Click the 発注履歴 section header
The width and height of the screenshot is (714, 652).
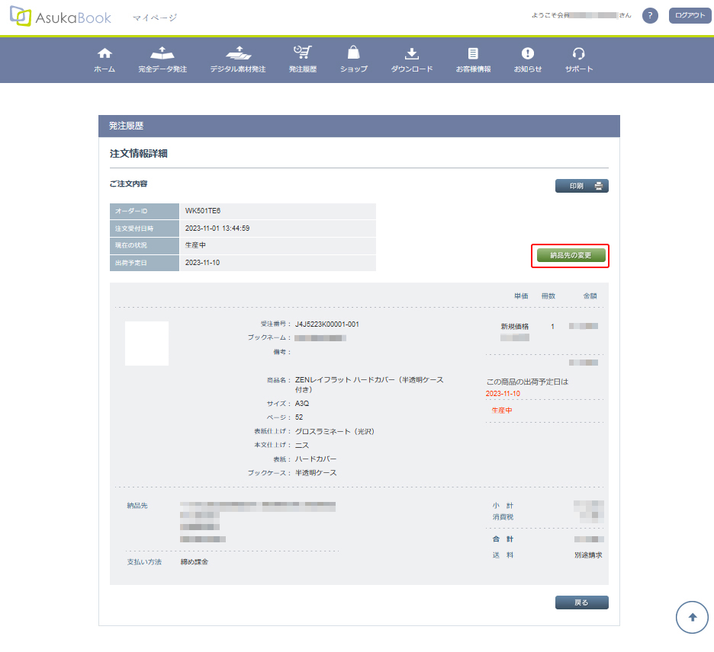127,126
